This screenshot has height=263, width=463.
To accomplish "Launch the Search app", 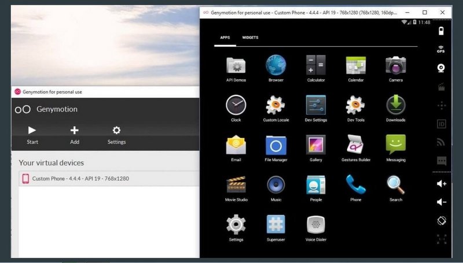I will (x=396, y=188).
